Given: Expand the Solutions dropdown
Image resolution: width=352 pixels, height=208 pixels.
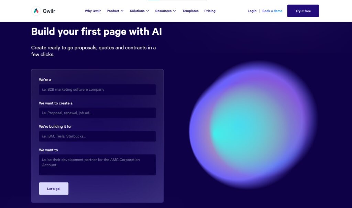Looking at the screenshot, I should tap(139, 11).
